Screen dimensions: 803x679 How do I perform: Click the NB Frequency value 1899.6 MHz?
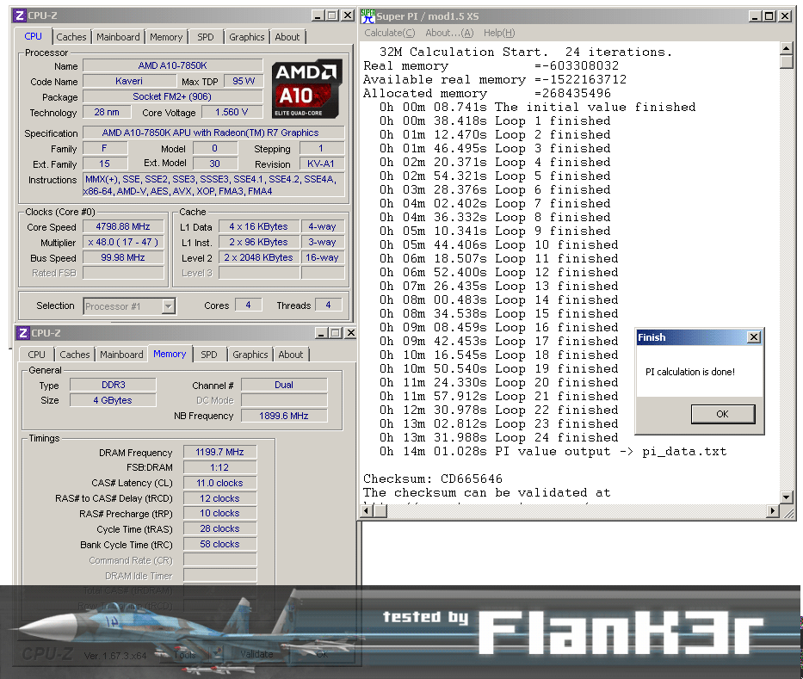coord(284,416)
